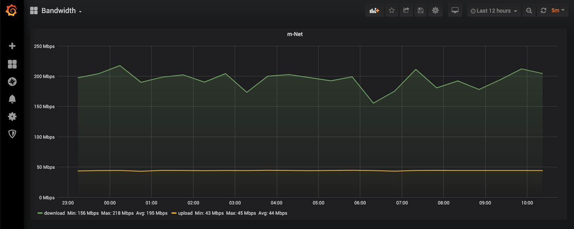Screen dimensions: 574x229
Task: Click the upload Avg: 44 Mbps value
Action: pos(273,213)
